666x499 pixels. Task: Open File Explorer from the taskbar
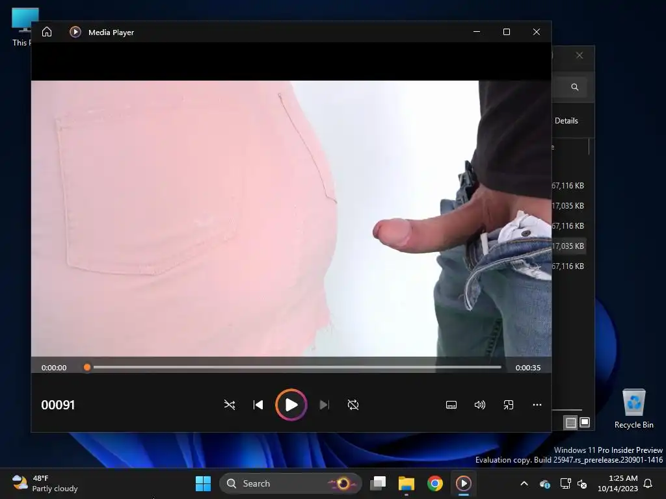pos(406,483)
